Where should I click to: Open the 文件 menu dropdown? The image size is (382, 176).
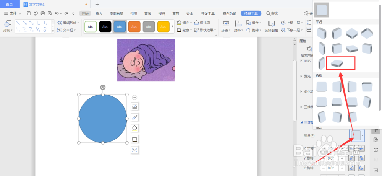(x=13, y=13)
